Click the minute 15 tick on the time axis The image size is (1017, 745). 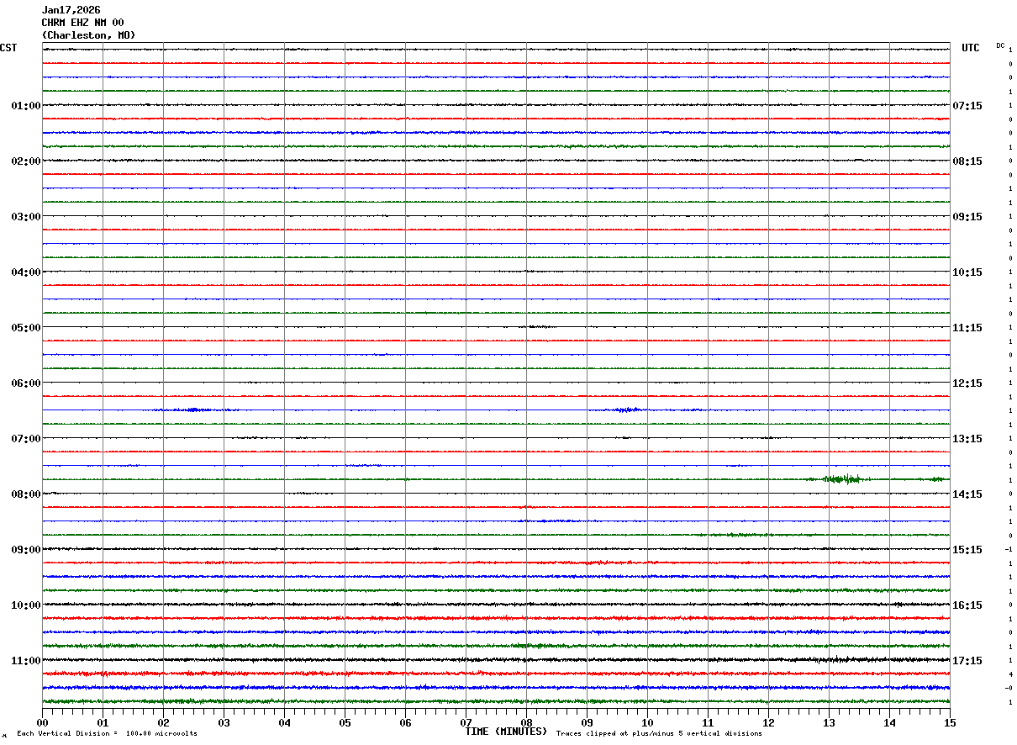pyautogui.click(x=949, y=722)
